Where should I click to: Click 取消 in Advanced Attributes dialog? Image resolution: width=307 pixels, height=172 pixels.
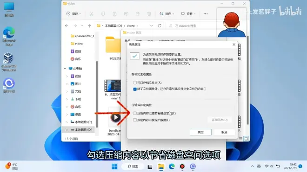click(224, 132)
